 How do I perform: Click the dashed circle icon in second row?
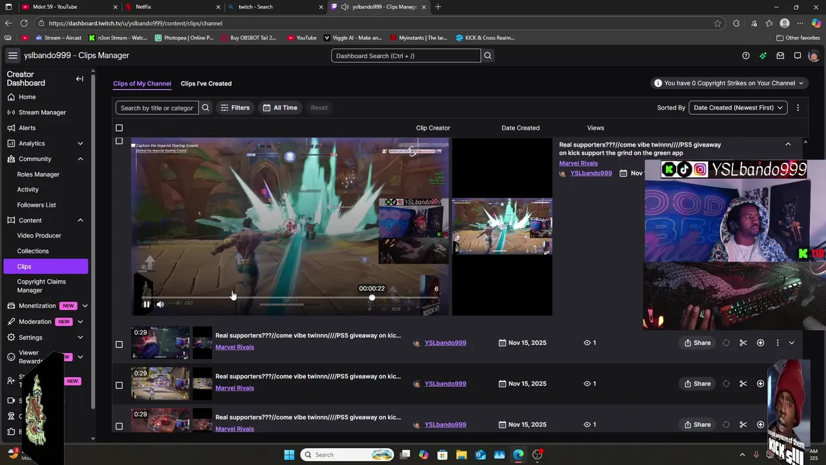point(726,384)
